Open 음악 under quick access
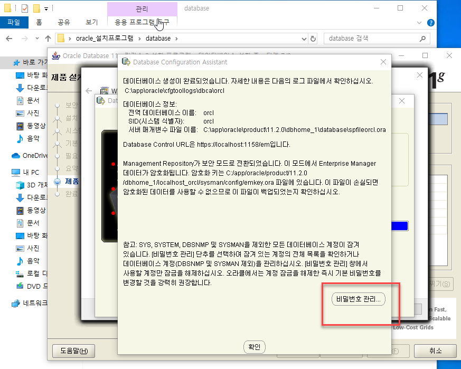Image resolution: width=461 pixels, height=369 pixels. coord(27,138)
